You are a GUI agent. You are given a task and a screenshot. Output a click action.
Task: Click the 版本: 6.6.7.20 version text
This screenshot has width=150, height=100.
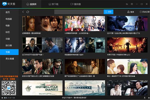click(9, 98)
